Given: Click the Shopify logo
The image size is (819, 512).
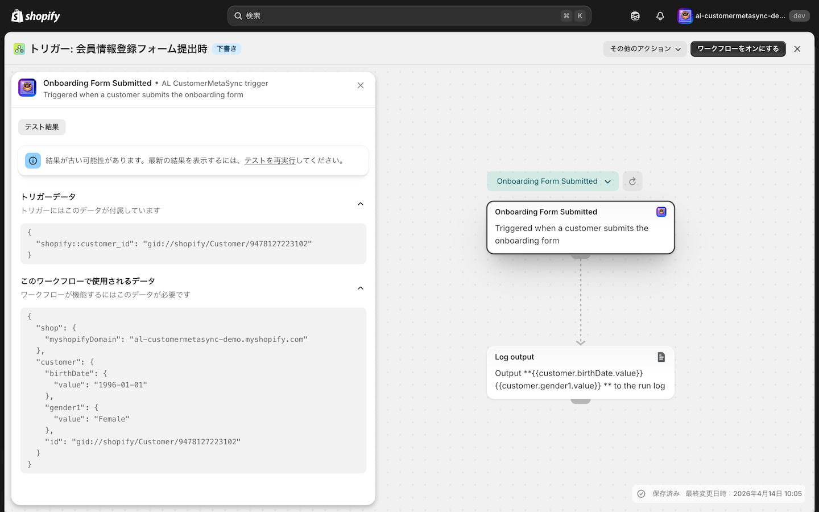Looking at the screenshot, I should pyautogui.click(x=36, y=16).
